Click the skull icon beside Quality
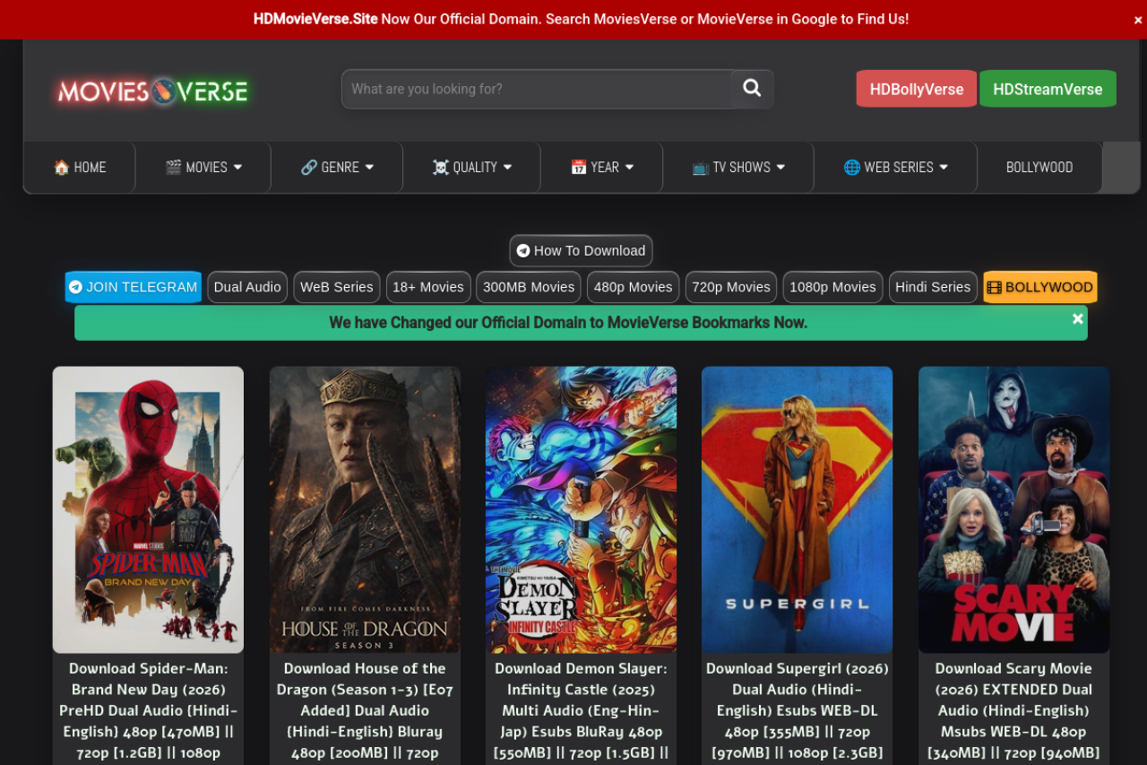The image size is (1147, 765). (440, 167)
